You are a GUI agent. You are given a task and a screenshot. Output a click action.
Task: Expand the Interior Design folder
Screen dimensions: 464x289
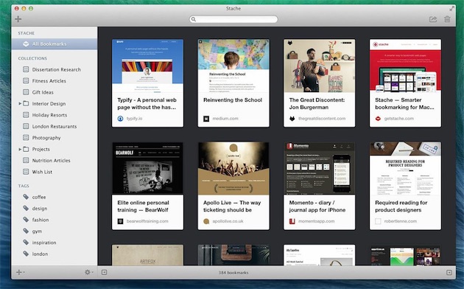pyautogui.click(x=20, y=104)
